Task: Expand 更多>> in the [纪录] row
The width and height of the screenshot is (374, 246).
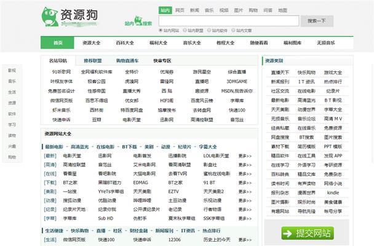Action: pos(245,210)
